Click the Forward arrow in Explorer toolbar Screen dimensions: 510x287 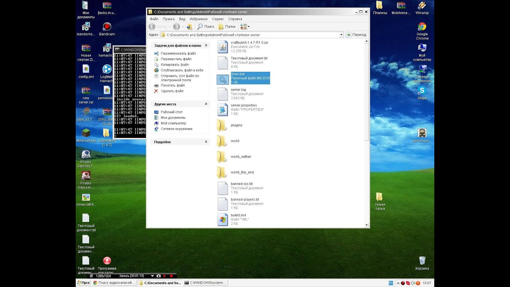176,26
